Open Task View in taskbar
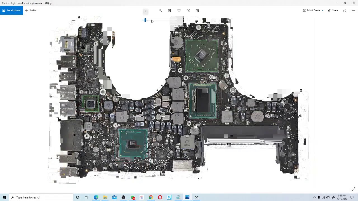This screenshot has width=358, height=201. tap(86, 197)
